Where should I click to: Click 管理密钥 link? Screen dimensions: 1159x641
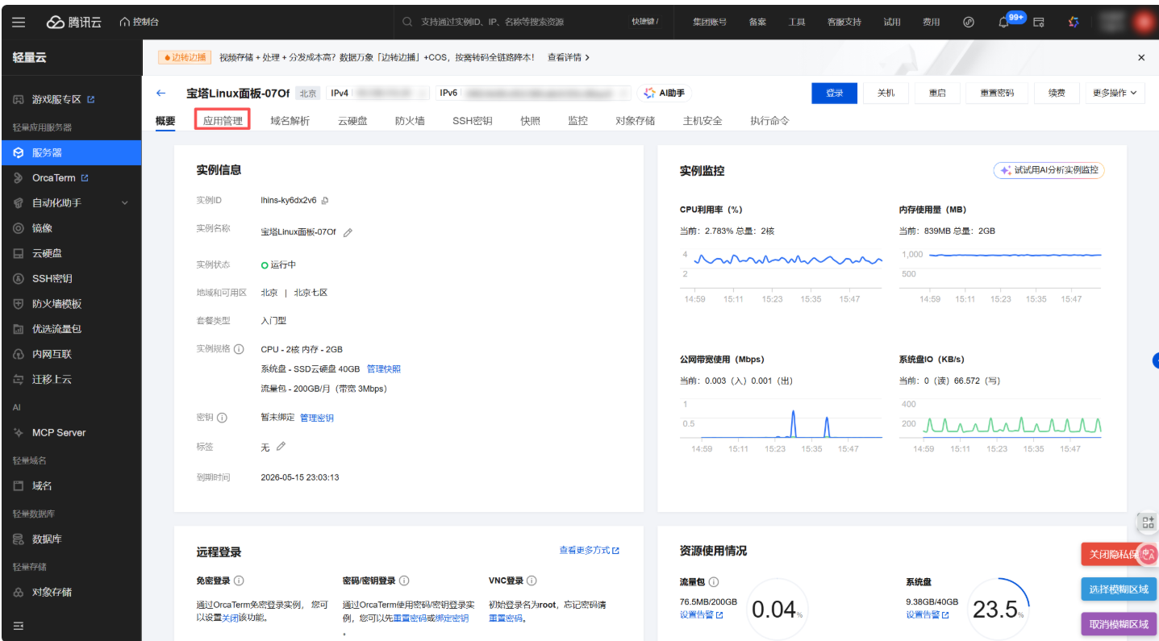click(x=316, y=418)
